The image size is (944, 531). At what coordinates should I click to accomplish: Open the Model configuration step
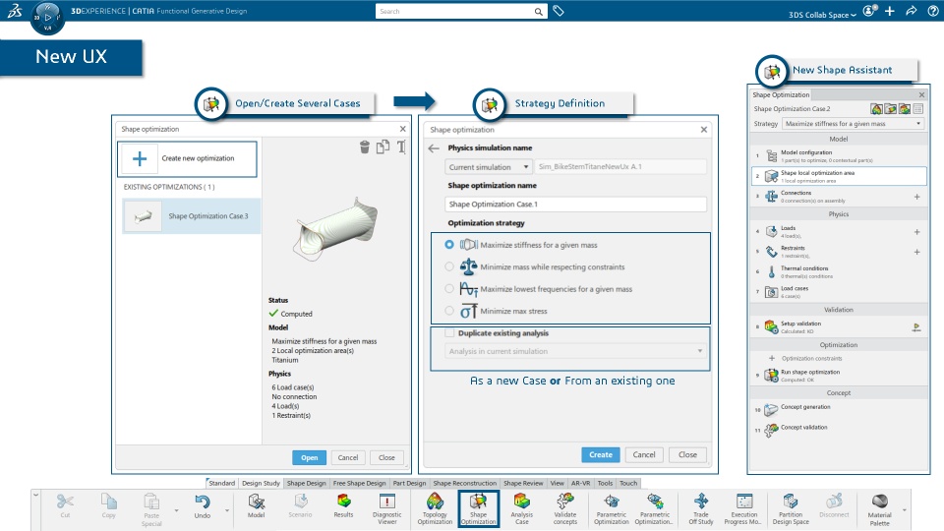coord(839,156)
